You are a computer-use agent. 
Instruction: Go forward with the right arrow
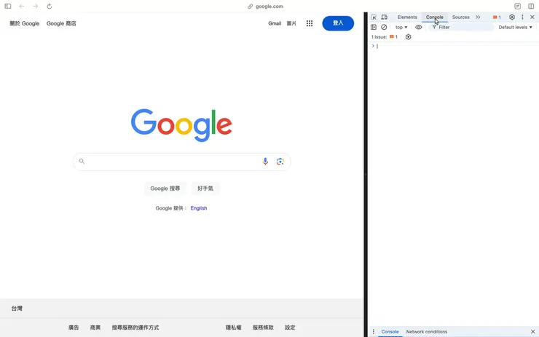(36, 6)
